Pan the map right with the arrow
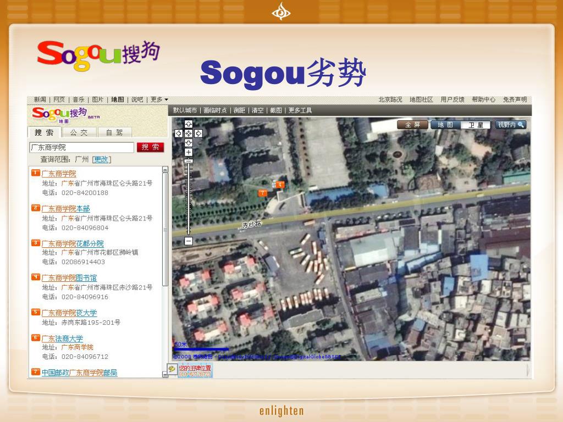 coord(198,134)
